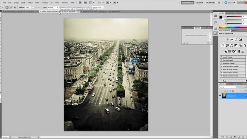Viewport: 247px width, 139px height.
Task: Add a Selective Color adjustment
Action: [243, 51]
